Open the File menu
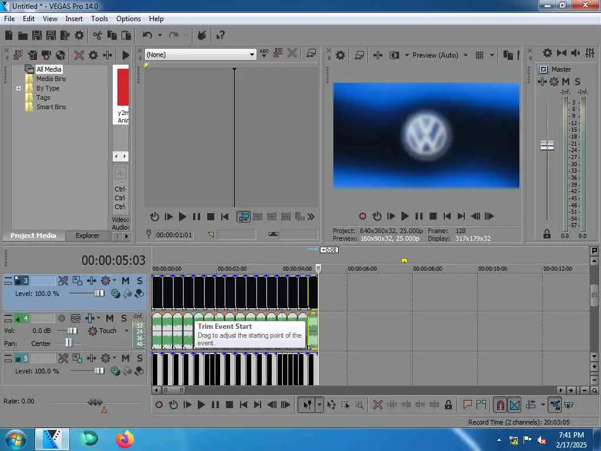601x451 pixels. coord(9,18)
